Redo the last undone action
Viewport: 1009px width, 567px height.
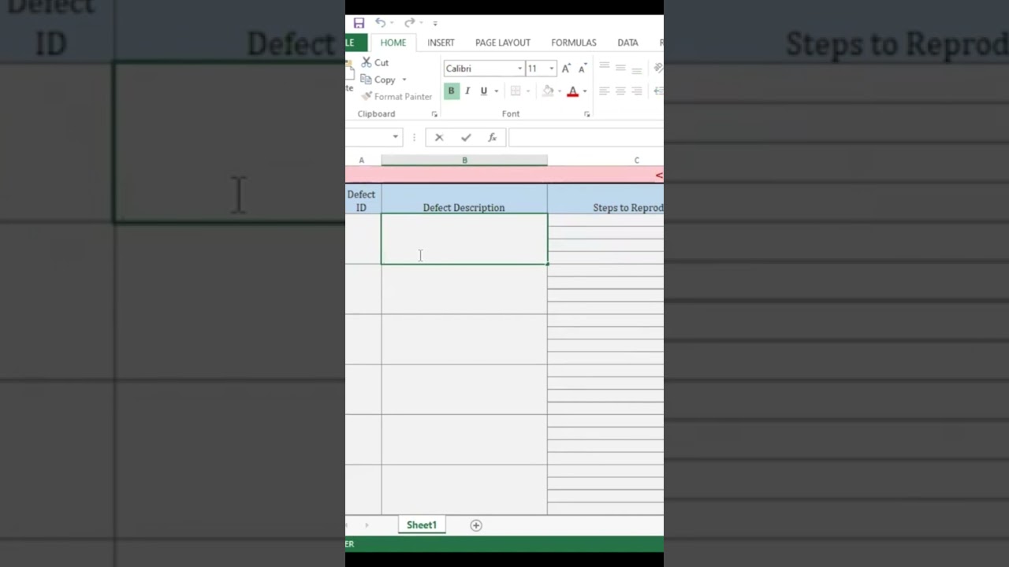[x=409, y=23]
